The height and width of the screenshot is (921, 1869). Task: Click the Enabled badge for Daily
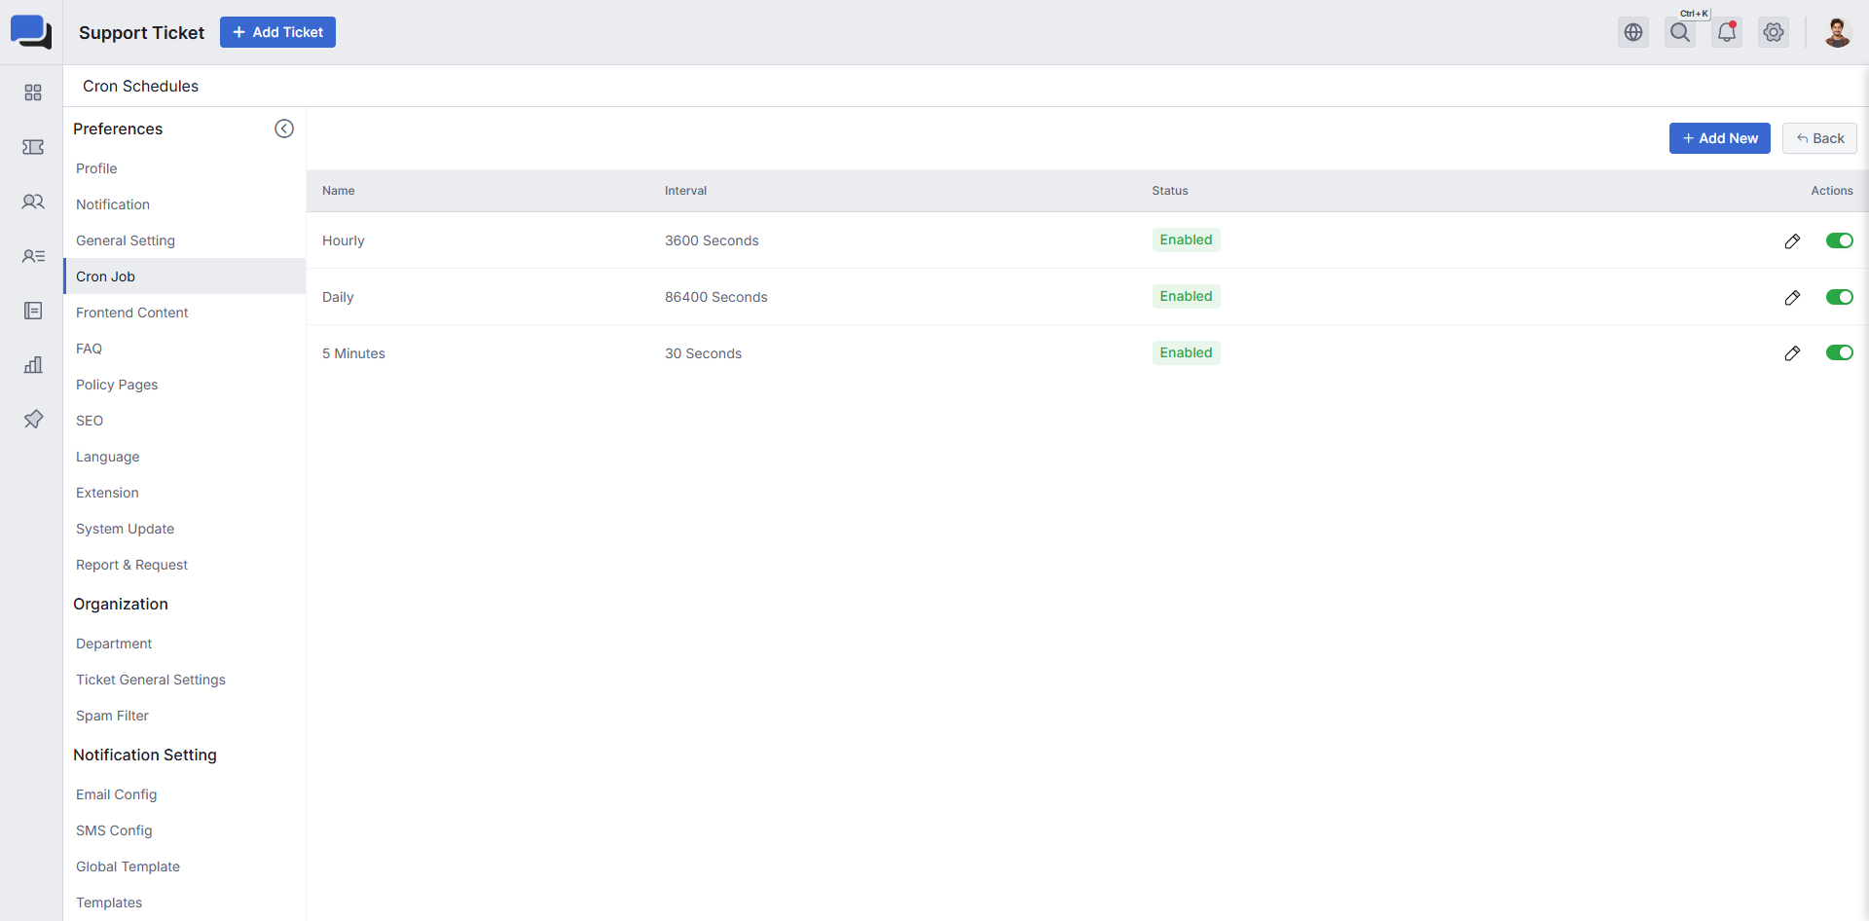1186,296
